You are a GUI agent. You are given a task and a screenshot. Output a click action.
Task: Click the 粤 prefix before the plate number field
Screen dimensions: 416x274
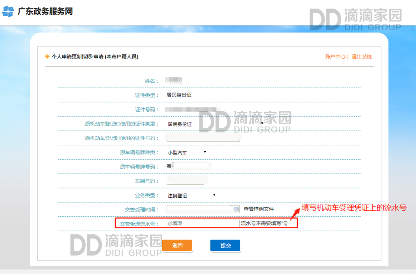point(169,166)
